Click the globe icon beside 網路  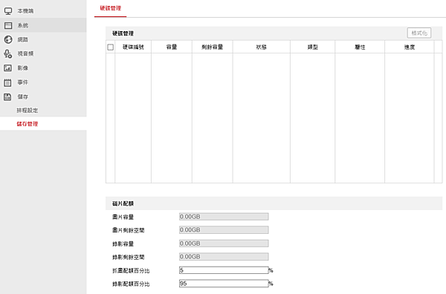(8, 39)
